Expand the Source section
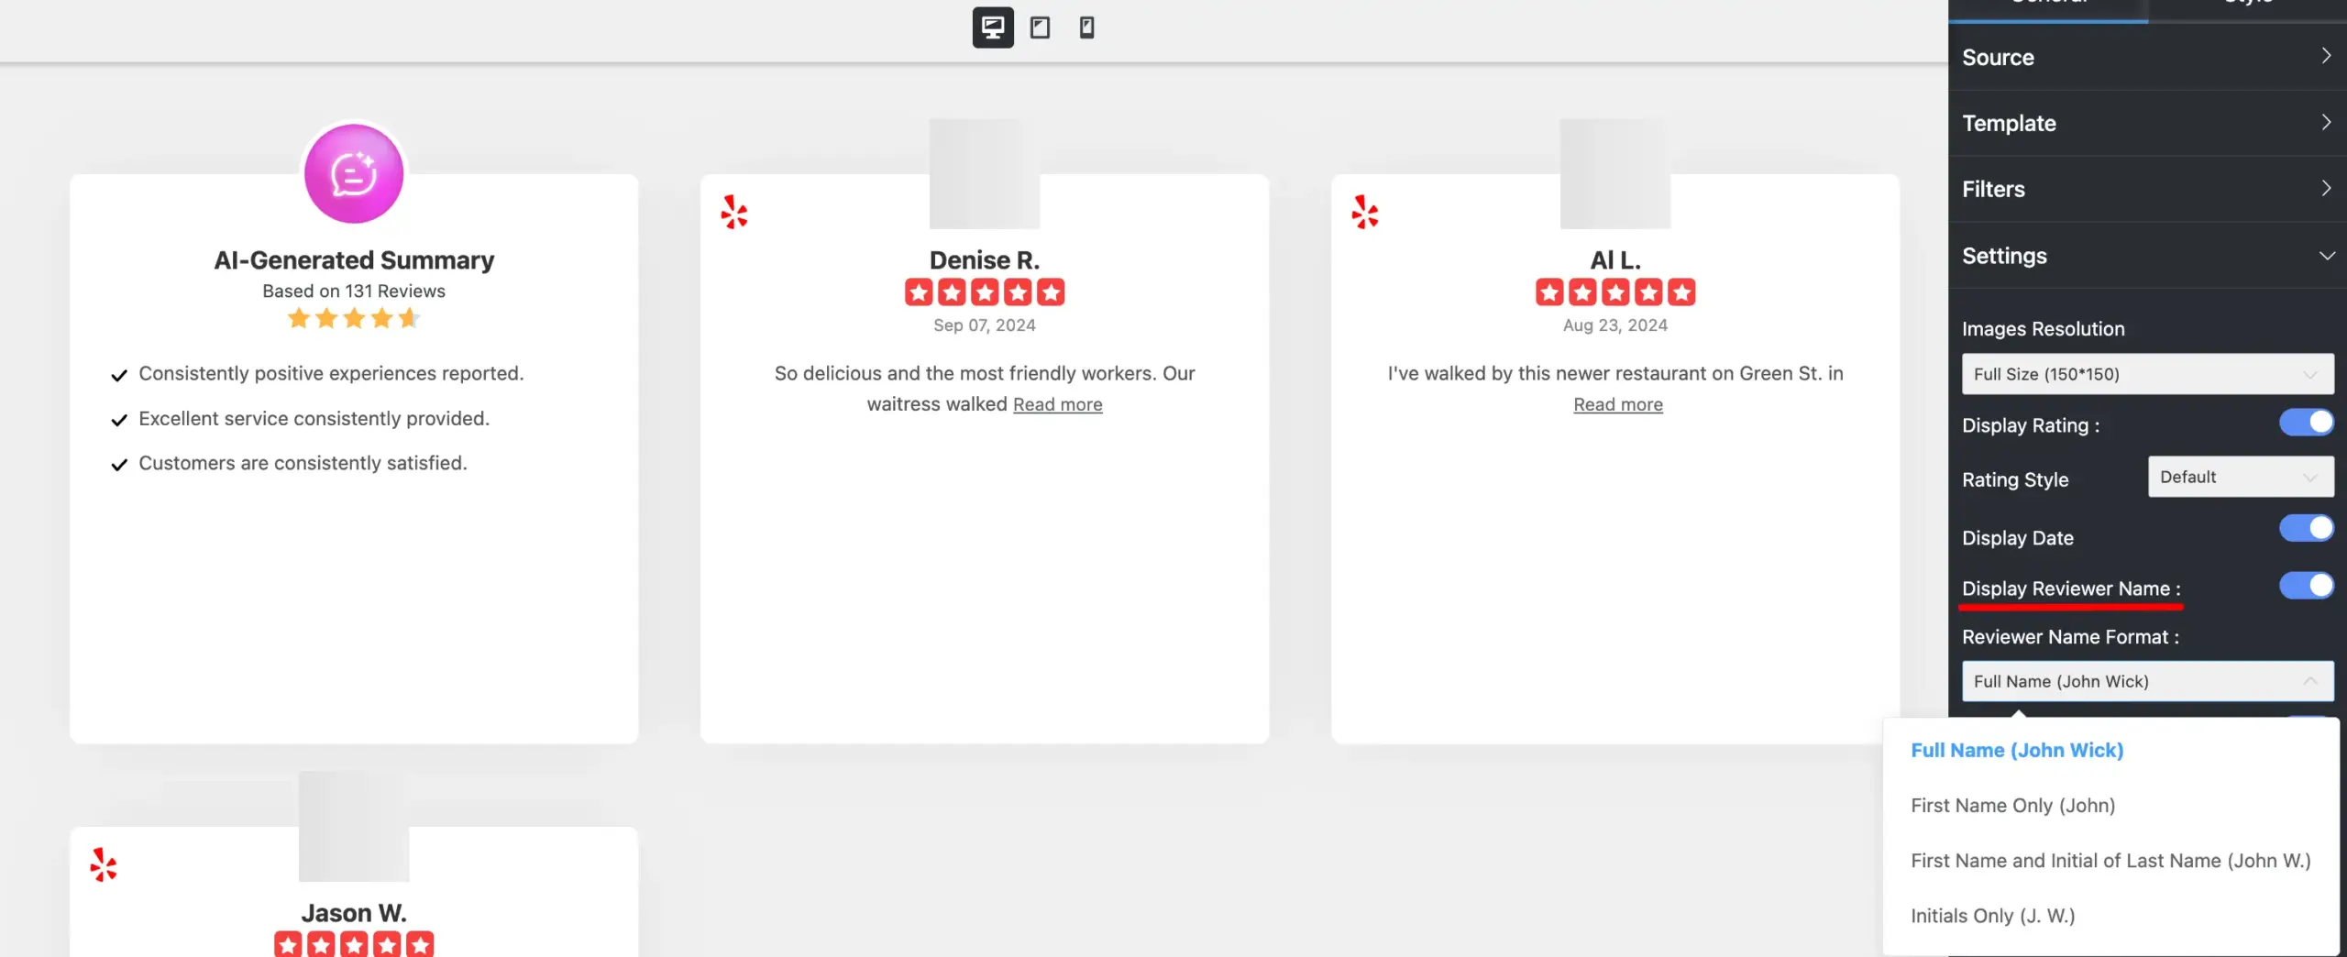This screenshot has width=2347, height=957. (x=2147, y=57)
